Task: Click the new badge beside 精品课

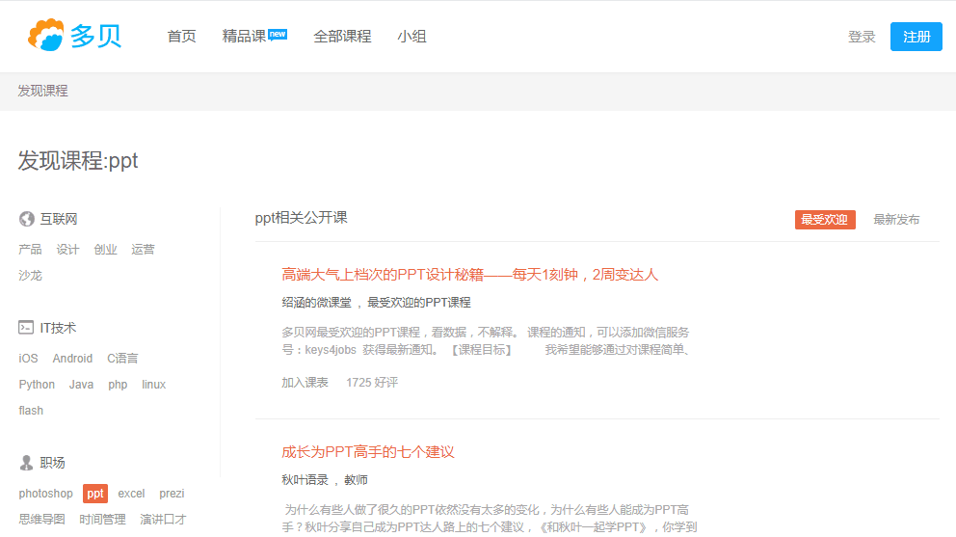Action: tap(278, 34)
